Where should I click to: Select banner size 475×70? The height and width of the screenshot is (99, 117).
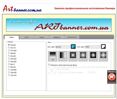pyautogui.click(x=9, y=47)
